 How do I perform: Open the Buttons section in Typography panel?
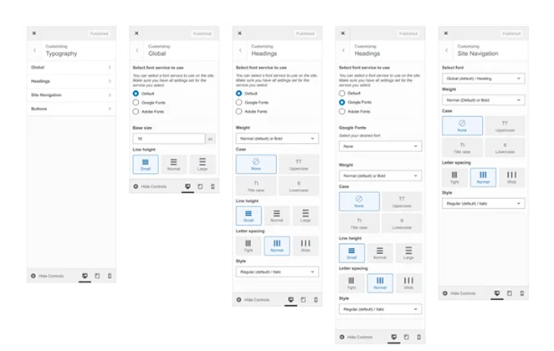70,109
